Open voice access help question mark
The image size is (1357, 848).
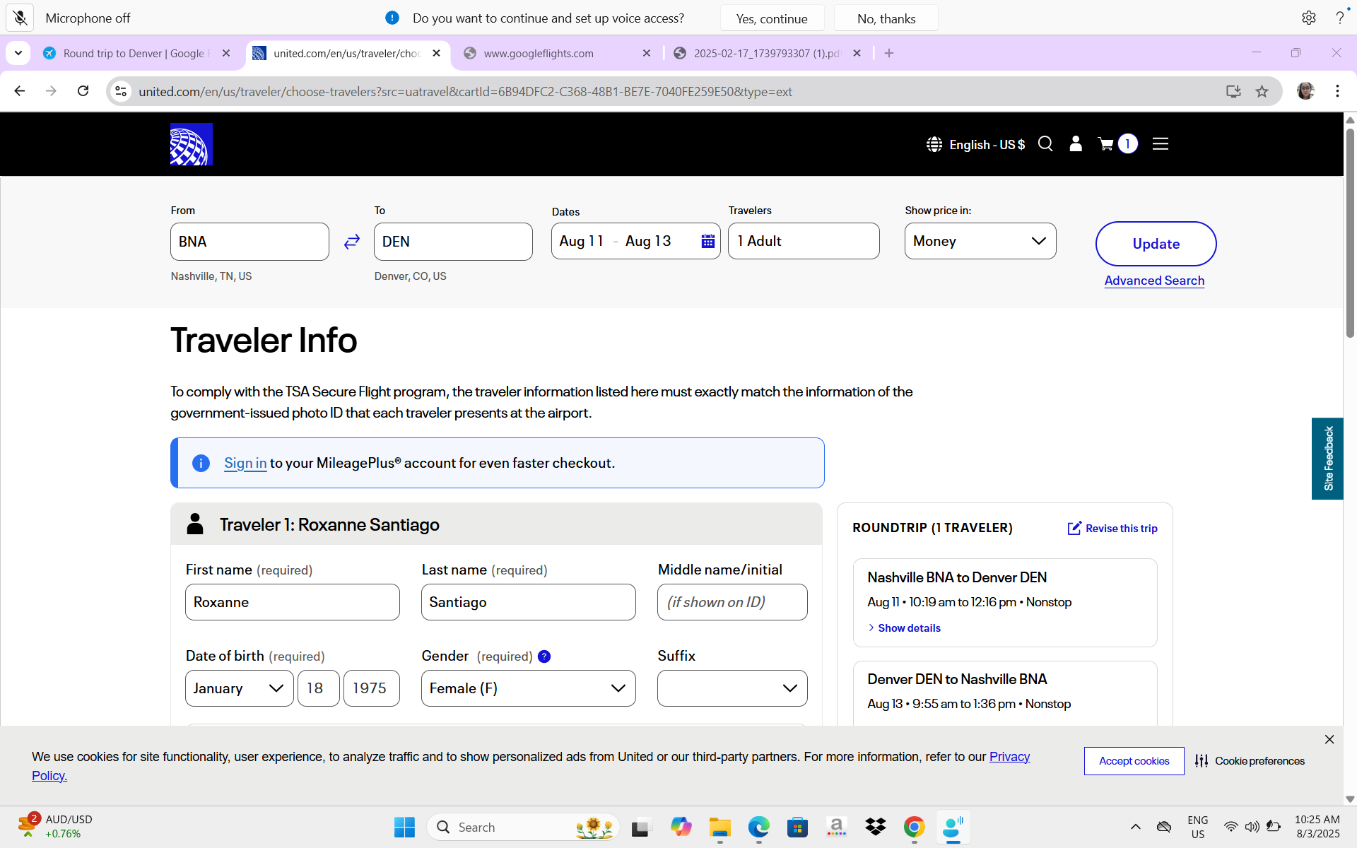click(1339, 18)
